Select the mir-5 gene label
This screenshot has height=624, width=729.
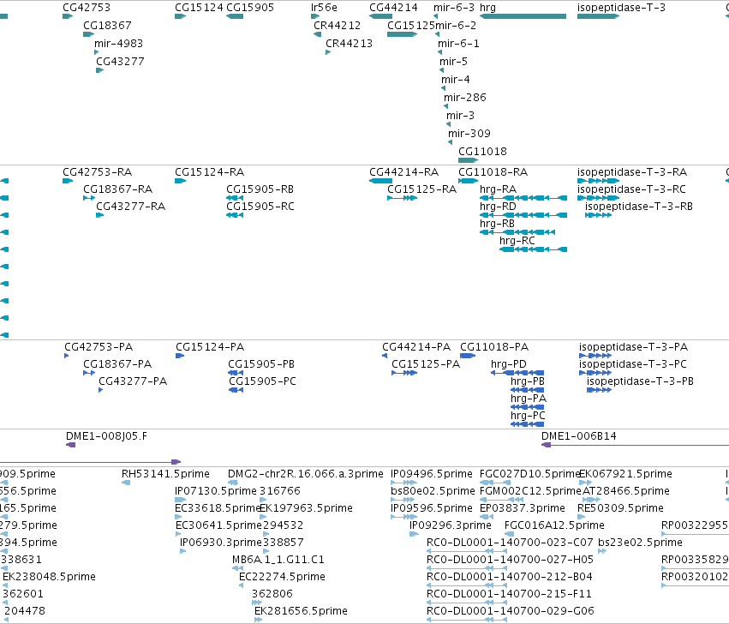coord(453,62)
